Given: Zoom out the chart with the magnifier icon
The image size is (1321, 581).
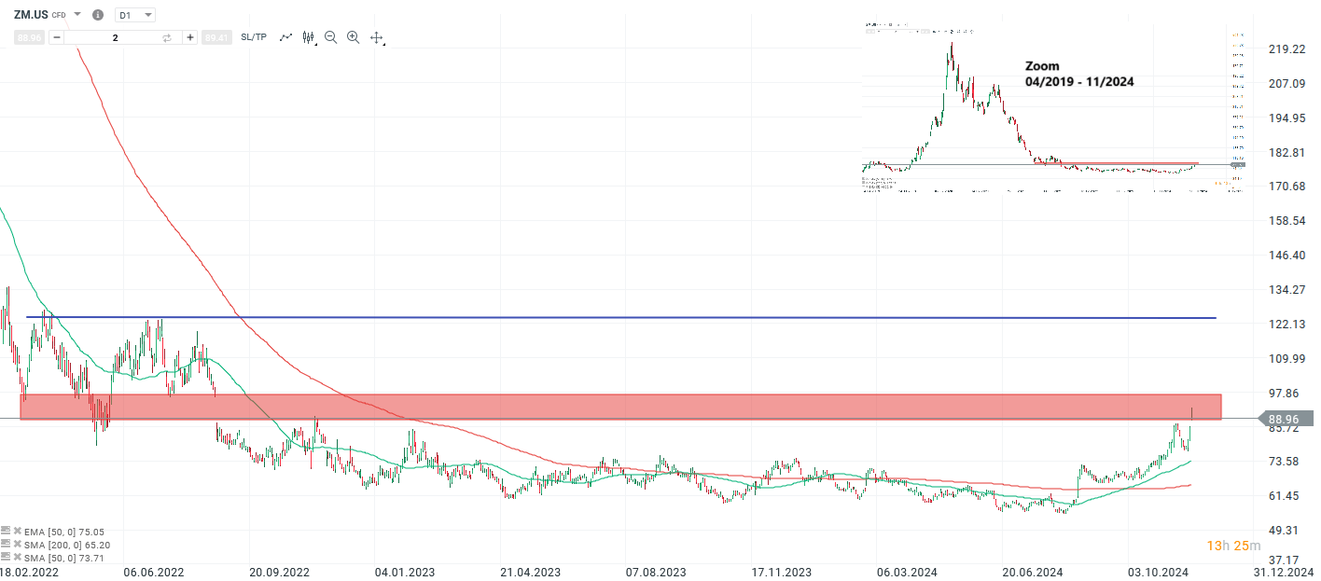Looking at the screenshot, I should point(330,36).
